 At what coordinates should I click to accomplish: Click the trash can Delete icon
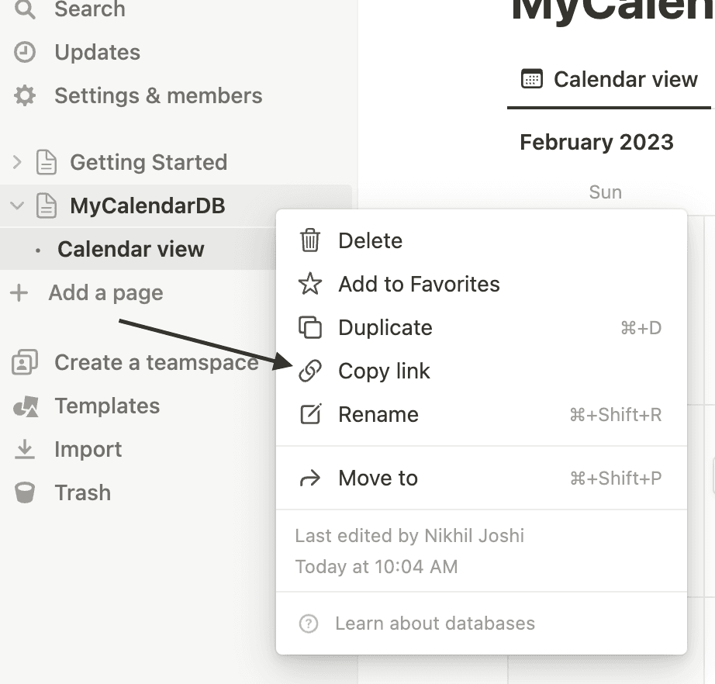pos(310,240)
